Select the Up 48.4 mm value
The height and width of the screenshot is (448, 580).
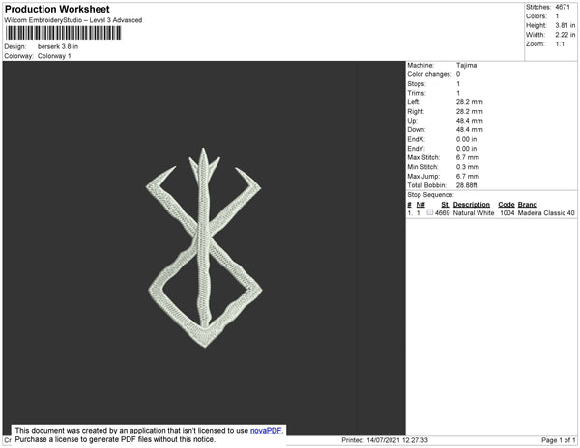[x=470, y=121]
